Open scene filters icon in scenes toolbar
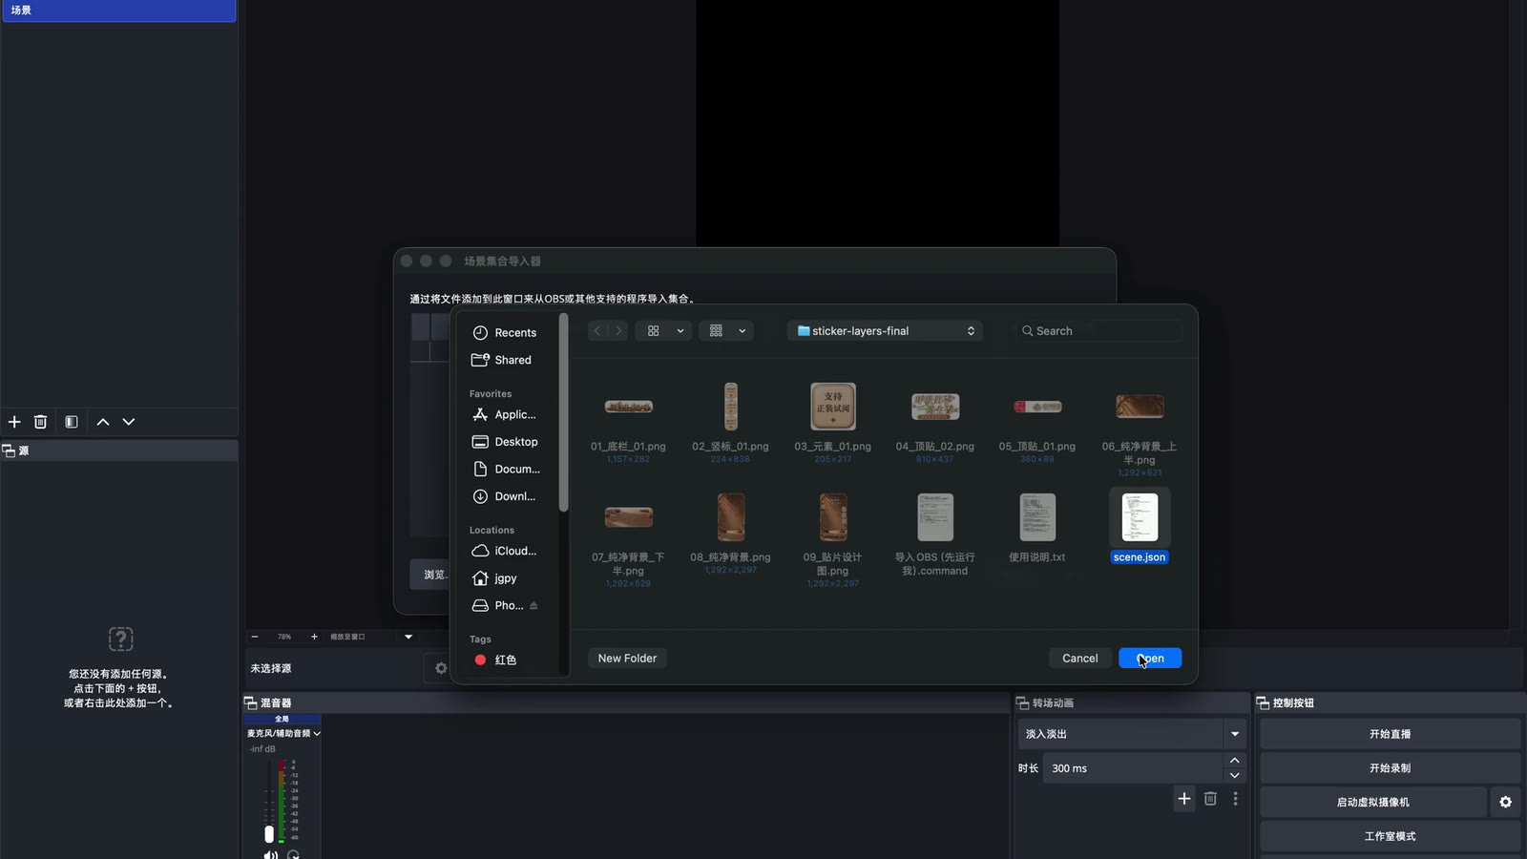1527x859 pixels. point(72,422)
